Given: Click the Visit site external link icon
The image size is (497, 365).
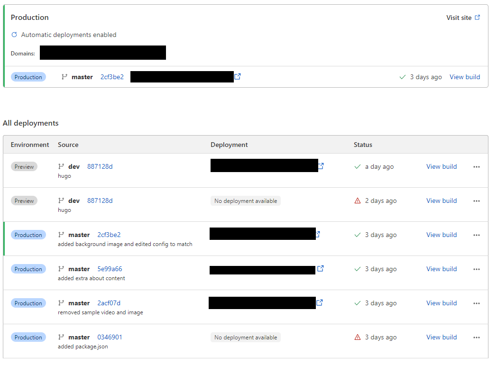Looking at the screenshot, I should click(477, 18).
